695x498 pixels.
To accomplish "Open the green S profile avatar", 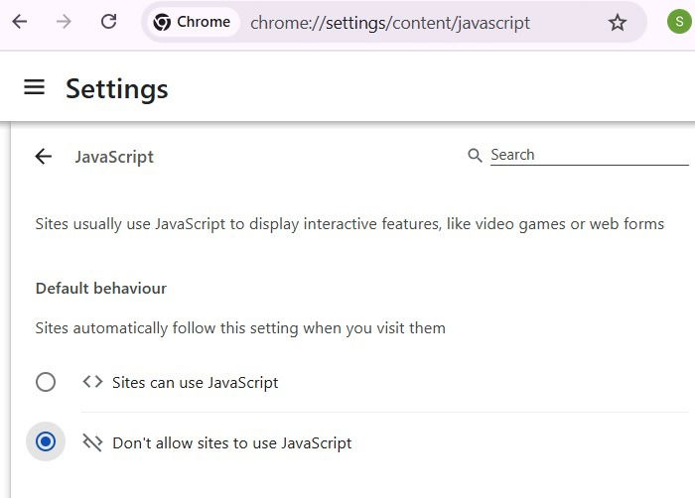I will coord(679,22).
